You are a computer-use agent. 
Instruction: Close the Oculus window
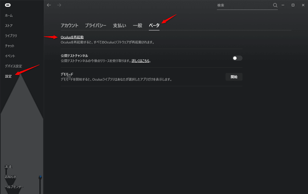click(303, 5)
